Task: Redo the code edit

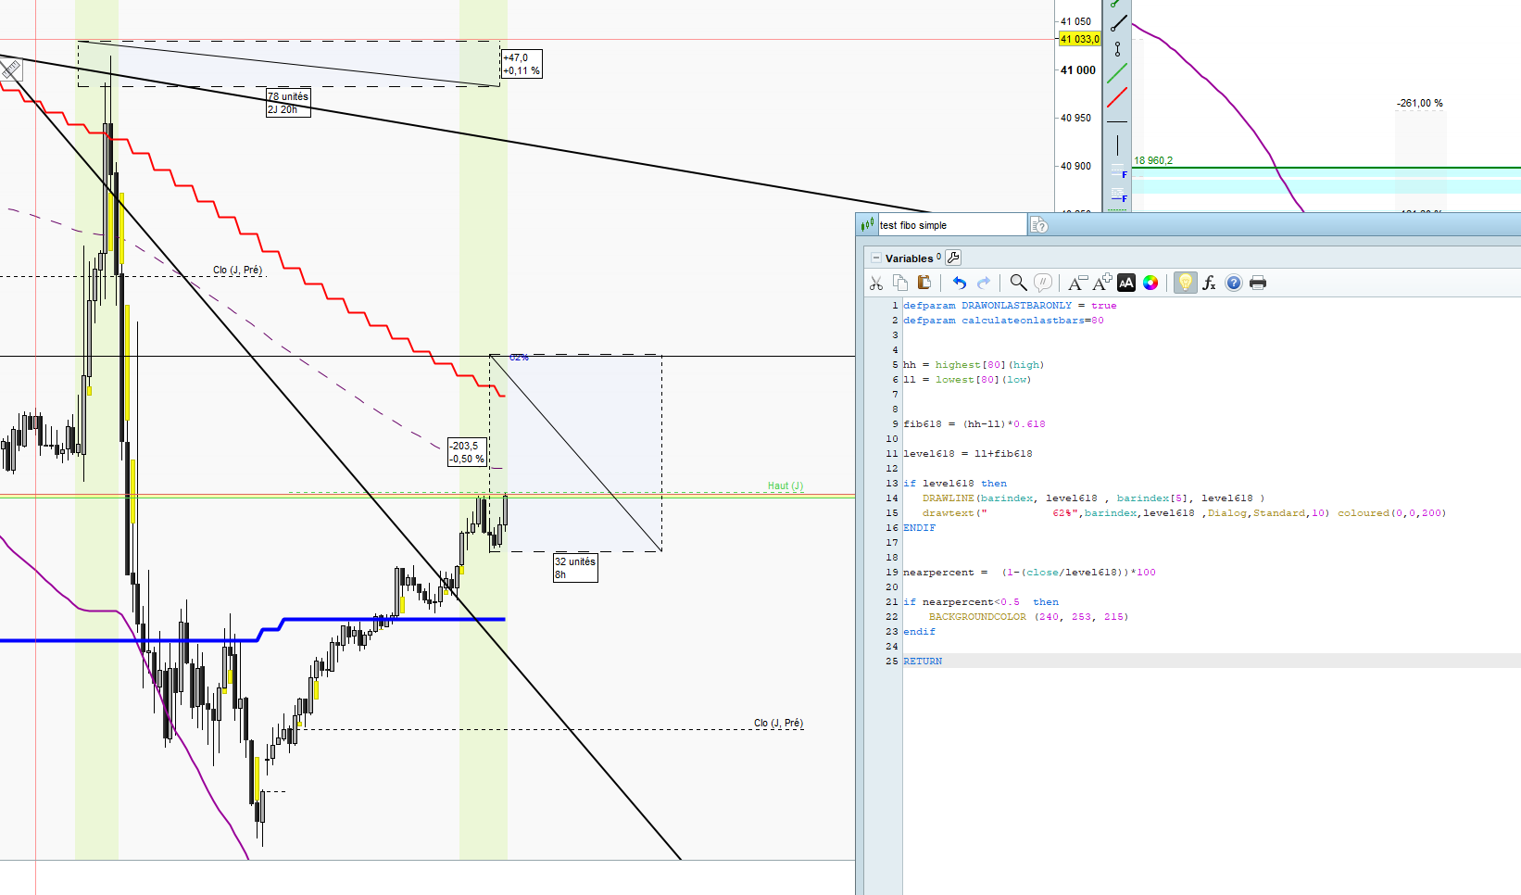Action: click(x=984, y=283)
